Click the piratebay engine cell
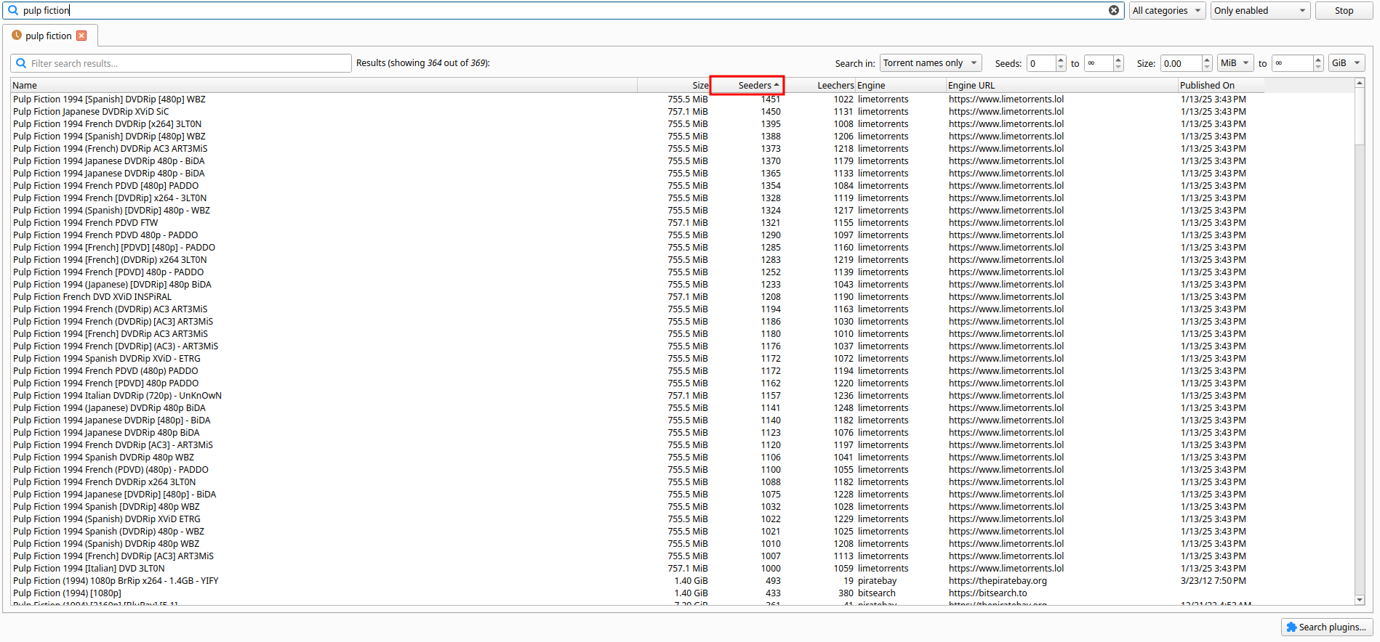The height and width of the screenshot is (642, 1380). [x=877, y=581]
